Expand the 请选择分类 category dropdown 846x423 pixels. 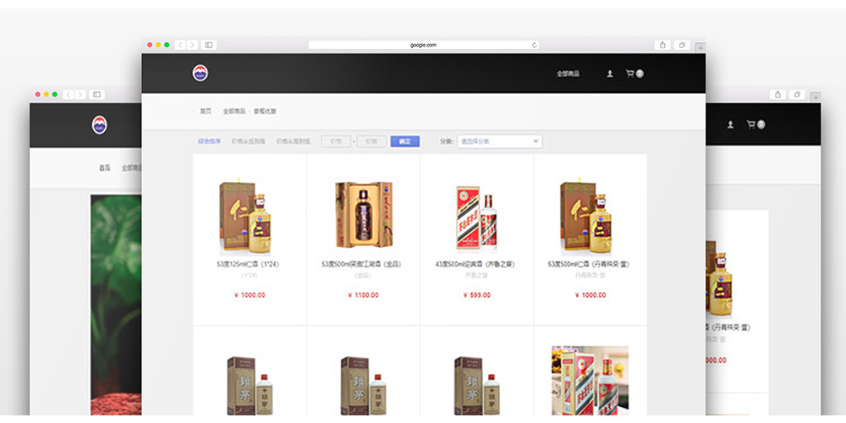tap(500, 141)
